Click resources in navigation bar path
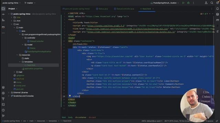The image size is (220, 123). pyautogui.click(x=41, y=121)
